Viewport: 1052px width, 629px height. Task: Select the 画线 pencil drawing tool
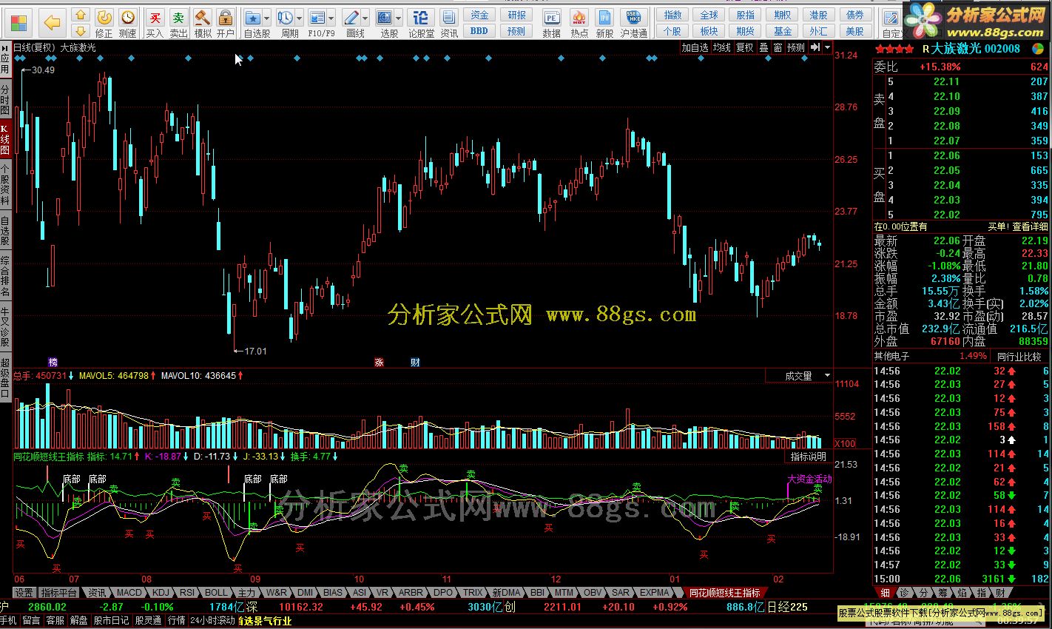[x=351, y=17]
